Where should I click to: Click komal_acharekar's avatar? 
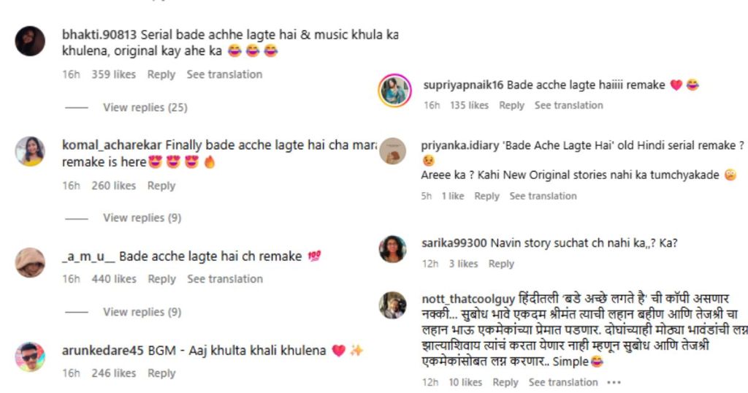tap(29, 151)
